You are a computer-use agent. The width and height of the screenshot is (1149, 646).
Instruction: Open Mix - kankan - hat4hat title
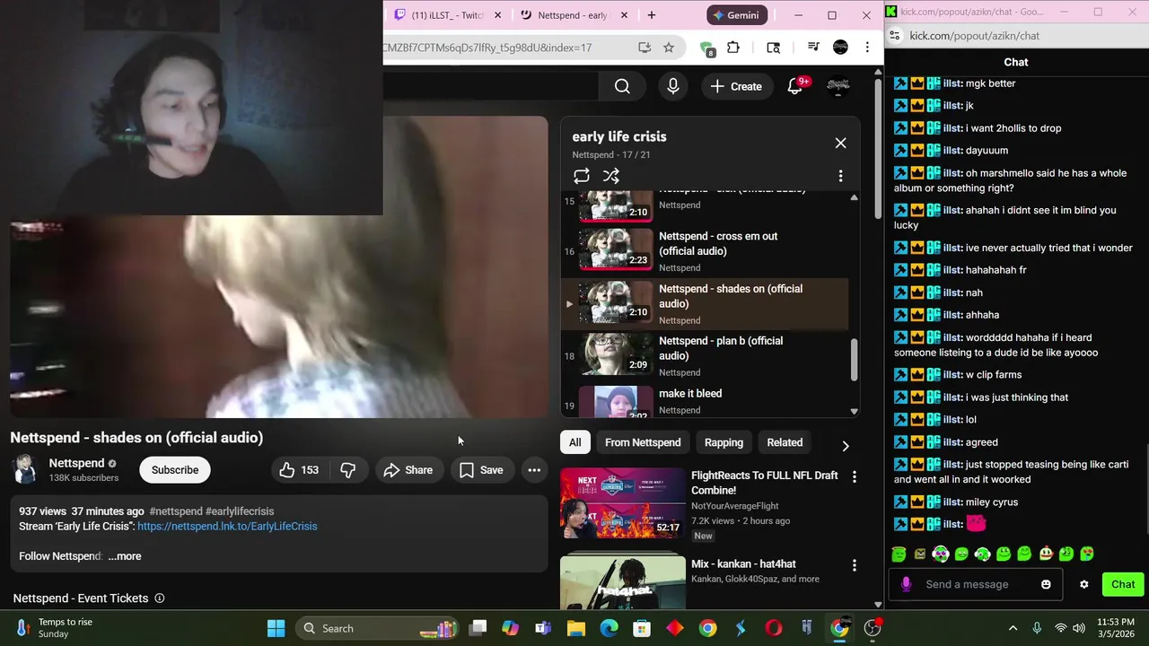(743, 564)
